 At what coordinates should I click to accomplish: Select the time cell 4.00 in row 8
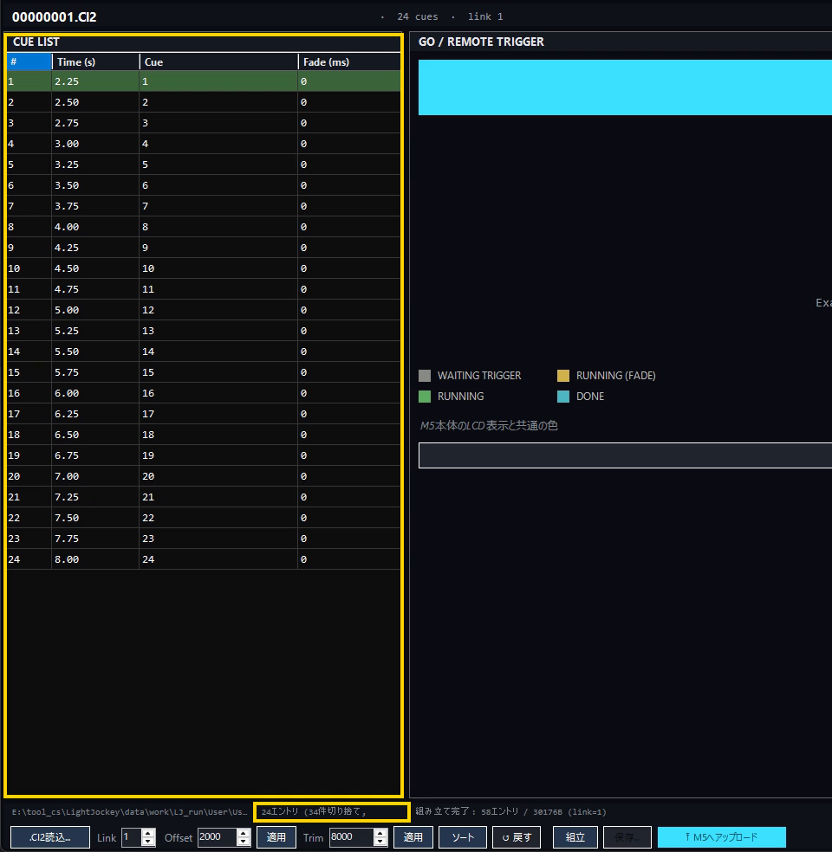coord(95,227)
